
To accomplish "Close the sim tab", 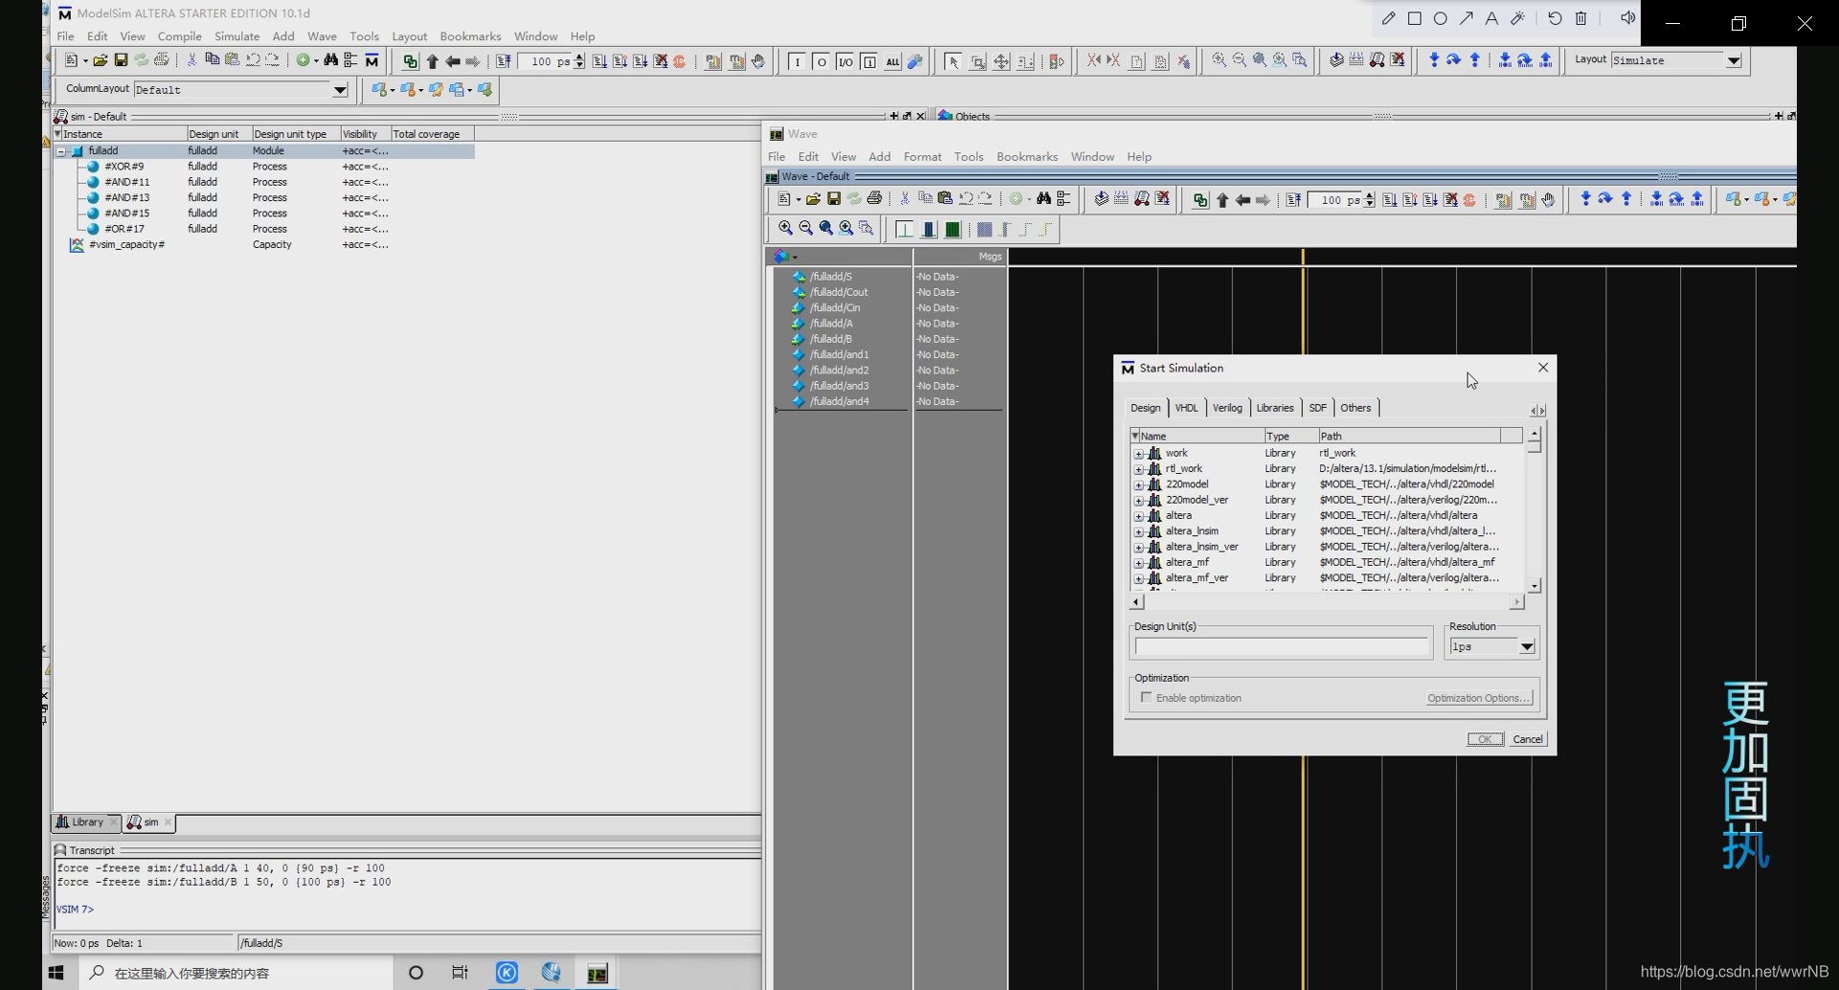I will pos(168,822).
